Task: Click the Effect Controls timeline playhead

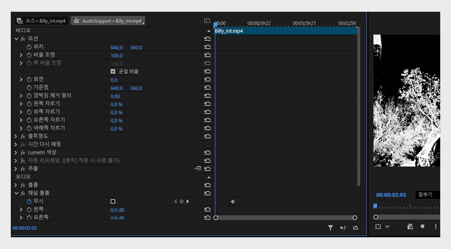Action: coord(215,24)
